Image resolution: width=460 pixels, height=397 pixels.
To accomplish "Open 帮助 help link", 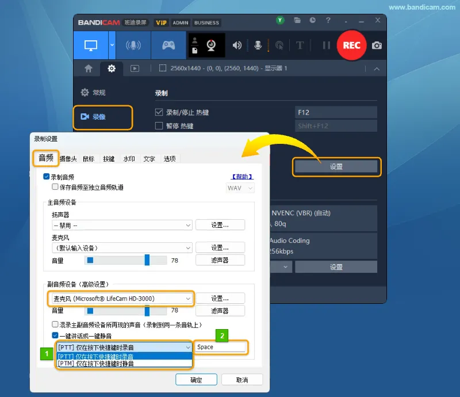I will [x=242, y=177].
